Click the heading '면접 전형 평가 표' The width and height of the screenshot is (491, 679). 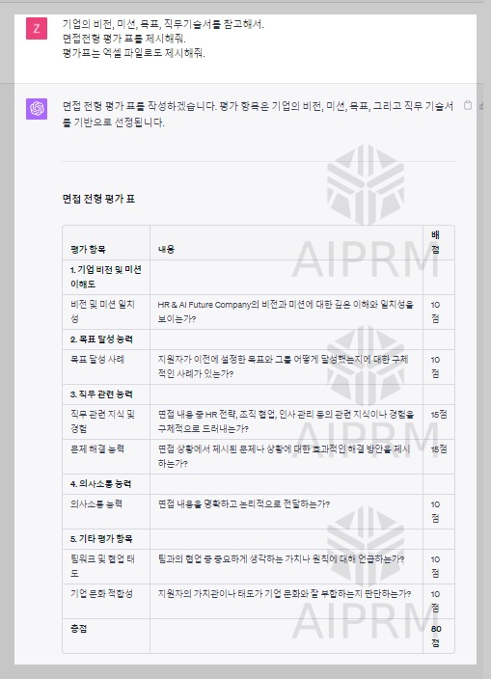98,200
